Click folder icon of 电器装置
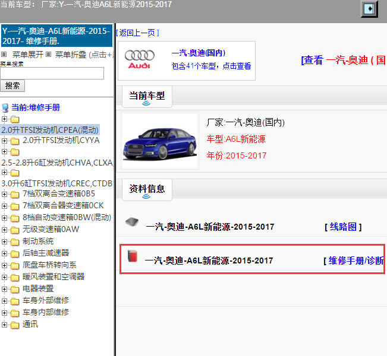Viewport: 387px width, 356px height. [x=15, y=290]
